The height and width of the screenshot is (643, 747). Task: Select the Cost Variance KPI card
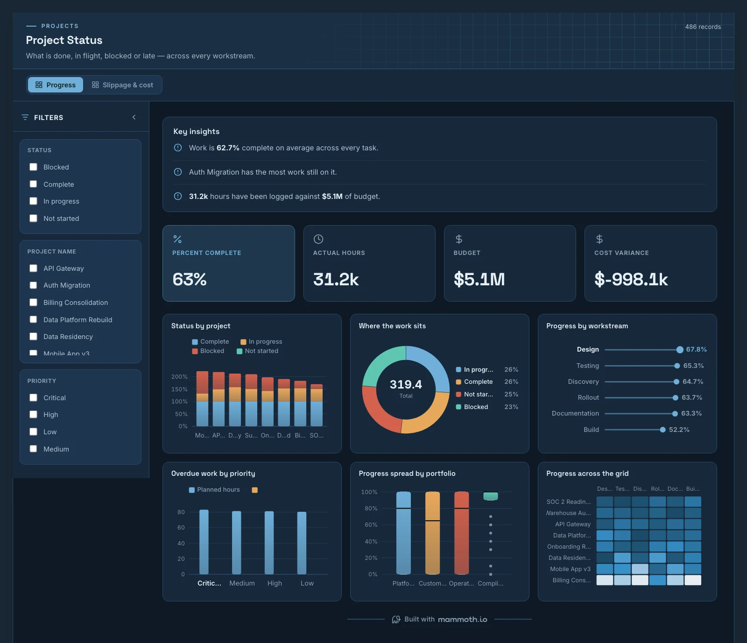coord(650,263)
